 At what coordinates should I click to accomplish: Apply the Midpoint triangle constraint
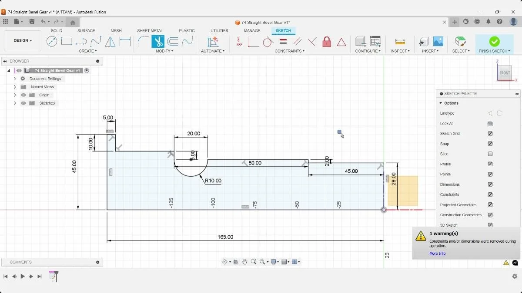[341, 42]
